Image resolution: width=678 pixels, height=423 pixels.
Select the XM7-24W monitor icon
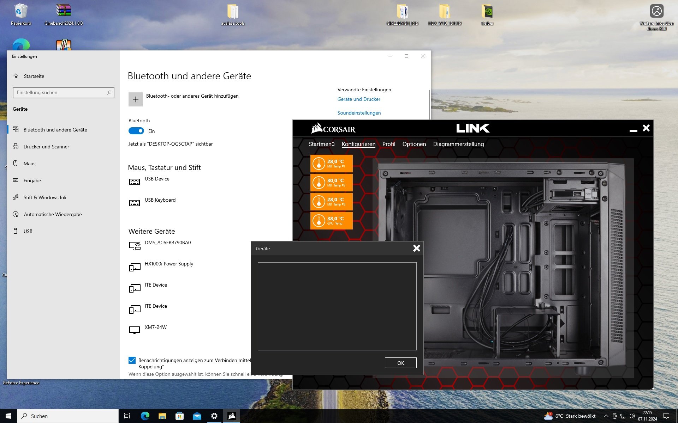click(x=135, y=330)
